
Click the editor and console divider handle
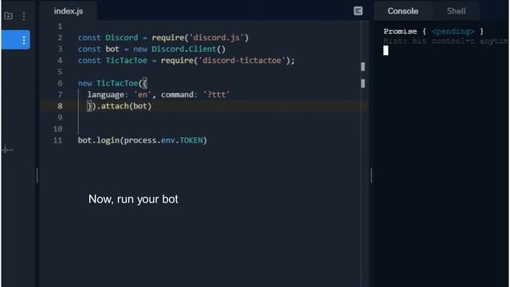coord(371,175)
